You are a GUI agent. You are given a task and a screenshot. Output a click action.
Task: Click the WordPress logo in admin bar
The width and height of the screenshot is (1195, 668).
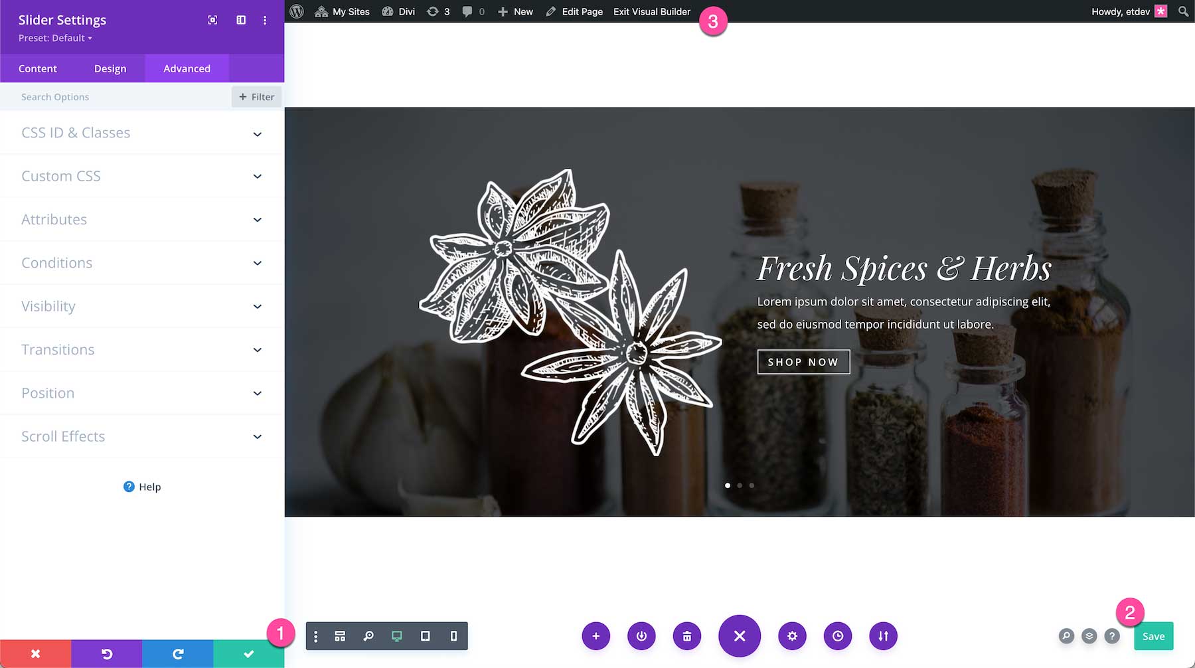(x=297, y=11)
